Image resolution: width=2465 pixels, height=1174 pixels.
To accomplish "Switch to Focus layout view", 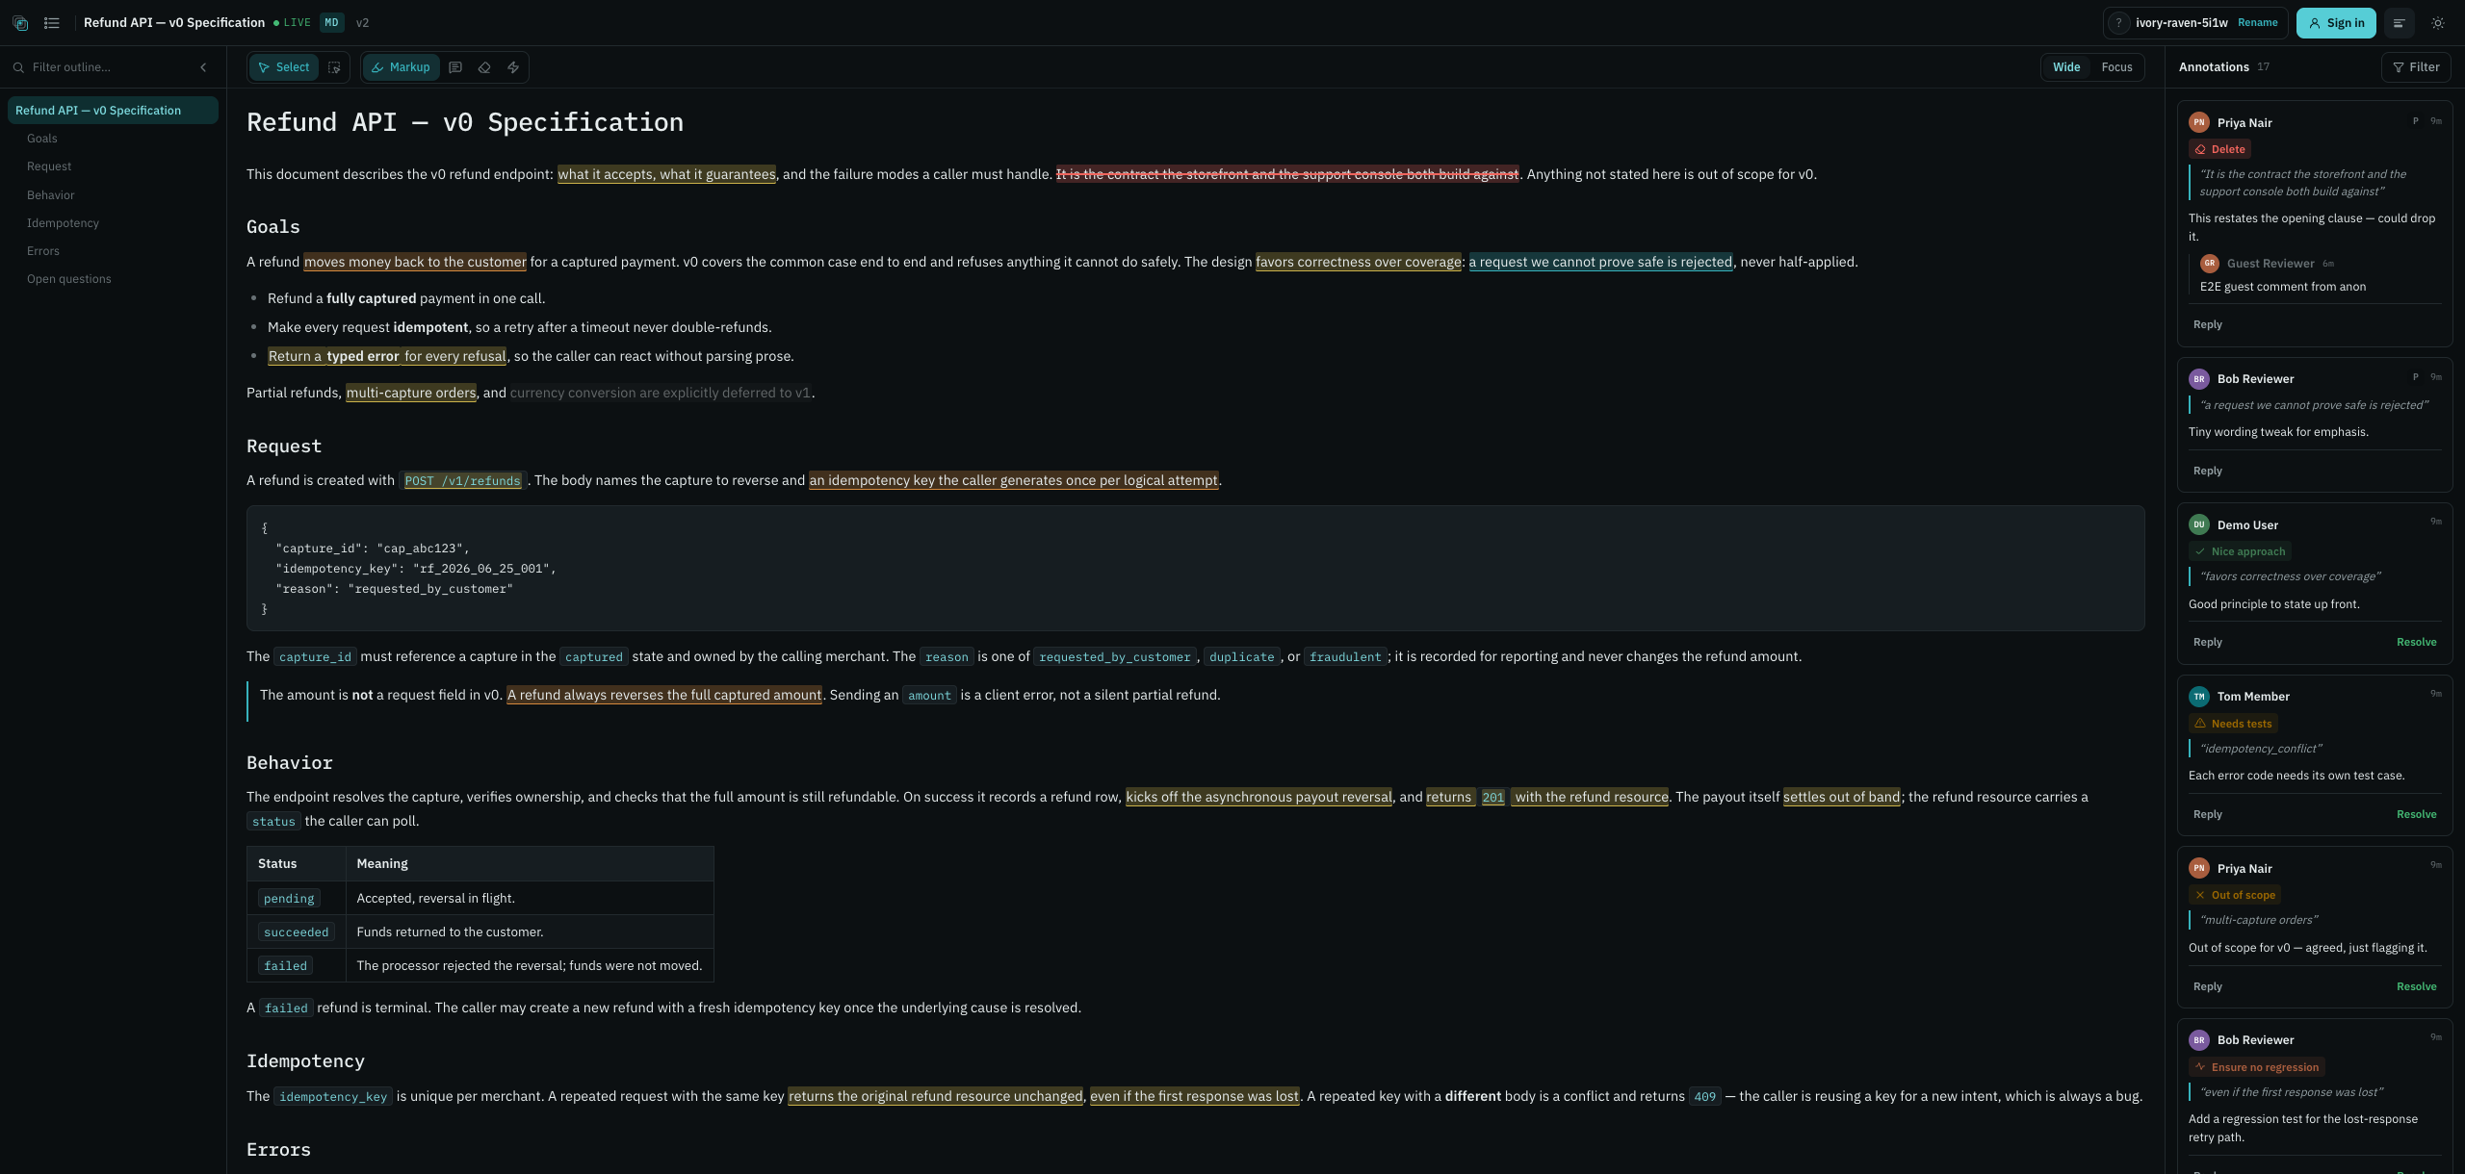I will tap(2116, 67).
